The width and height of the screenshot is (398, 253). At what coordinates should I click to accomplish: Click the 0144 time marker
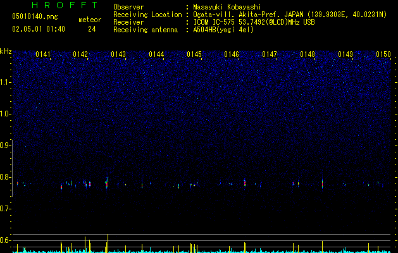coord(156,54)
